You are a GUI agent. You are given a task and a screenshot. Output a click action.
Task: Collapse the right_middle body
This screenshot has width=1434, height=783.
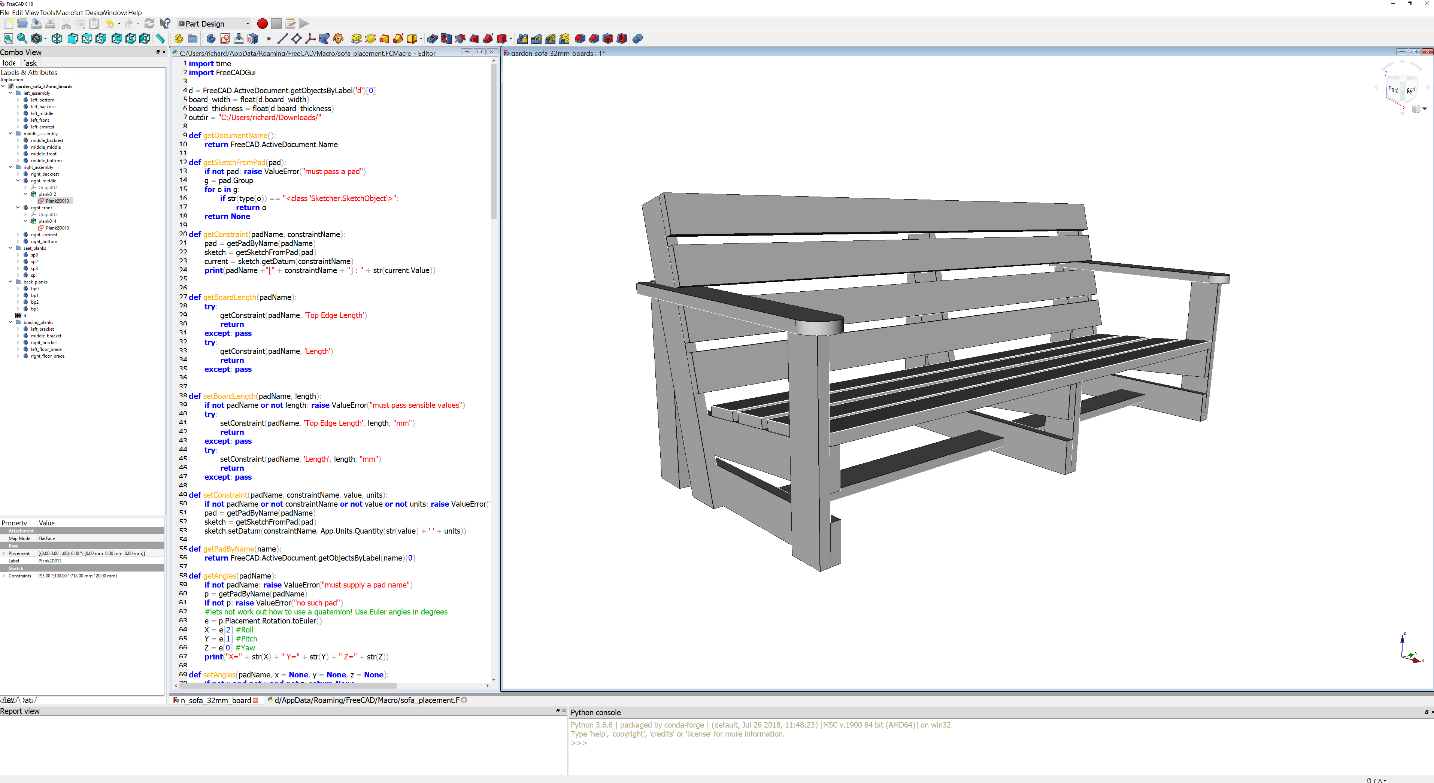pyautogui.click(x=18, y=181)
